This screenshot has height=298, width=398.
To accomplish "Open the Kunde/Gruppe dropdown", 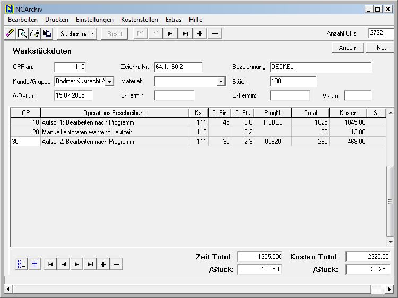I will pos(110,82).
